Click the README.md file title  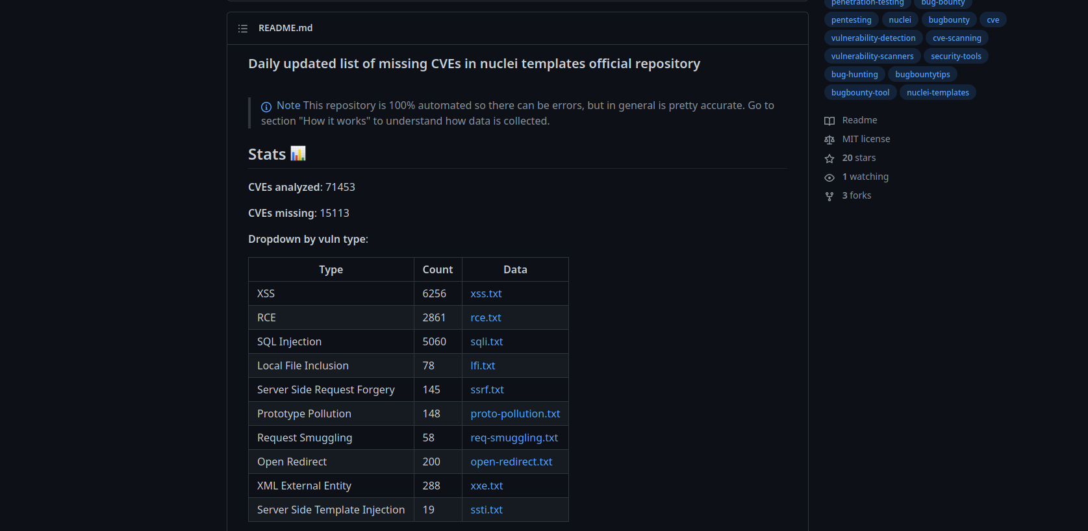285,28
